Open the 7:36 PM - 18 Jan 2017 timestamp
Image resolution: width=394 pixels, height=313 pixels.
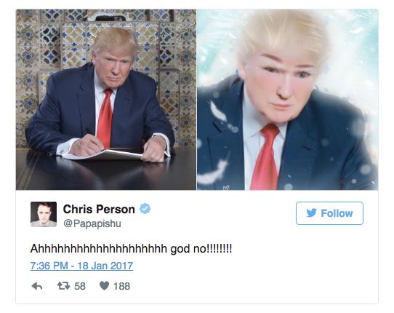point(81,266)
